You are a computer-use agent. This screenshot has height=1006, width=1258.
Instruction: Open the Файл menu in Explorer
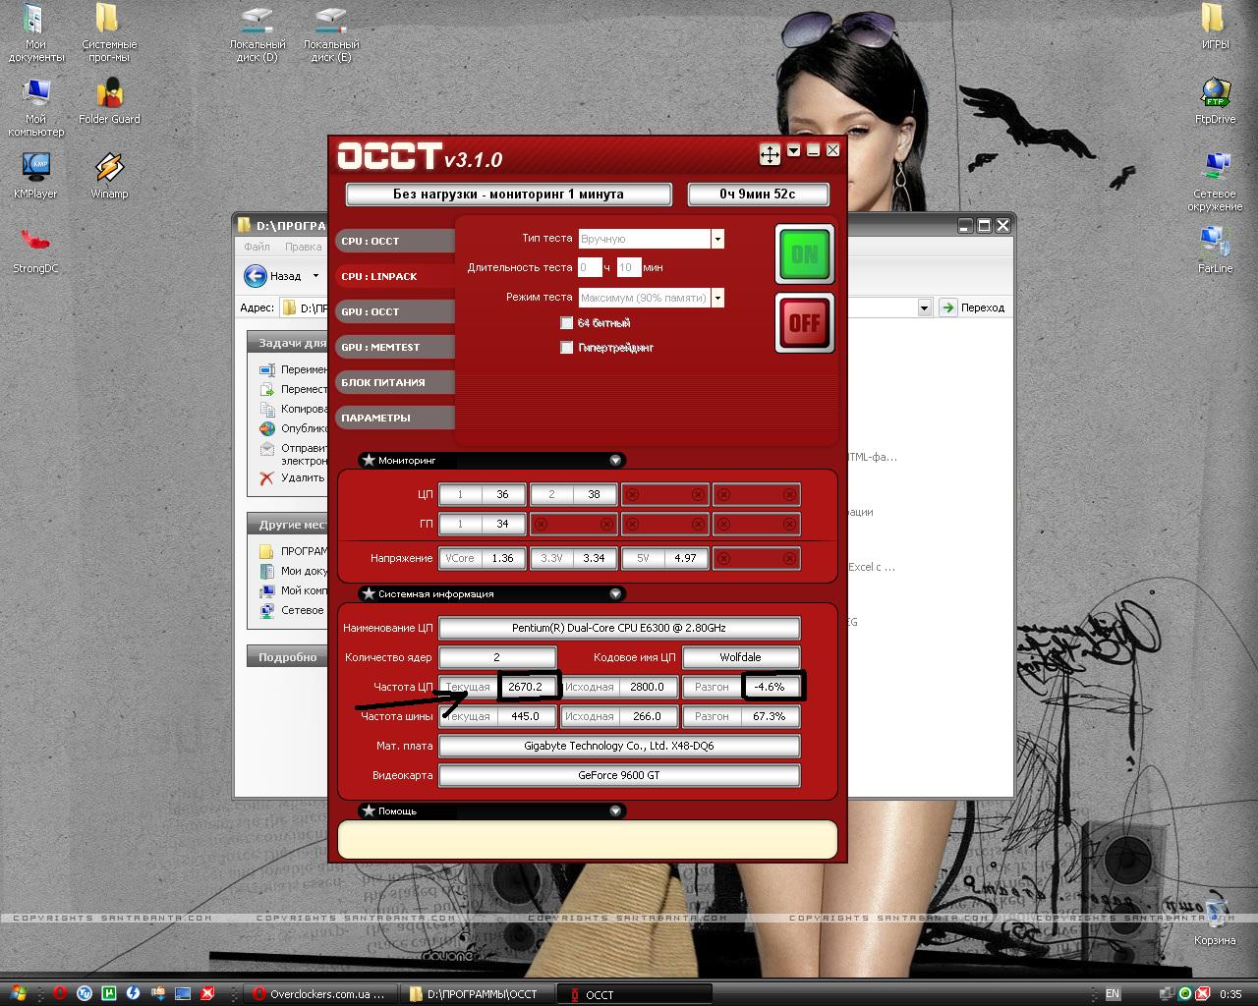(257, 247)
